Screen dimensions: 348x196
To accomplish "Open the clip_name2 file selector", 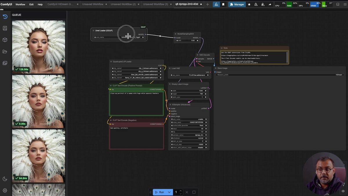I will tap(137, 71).
